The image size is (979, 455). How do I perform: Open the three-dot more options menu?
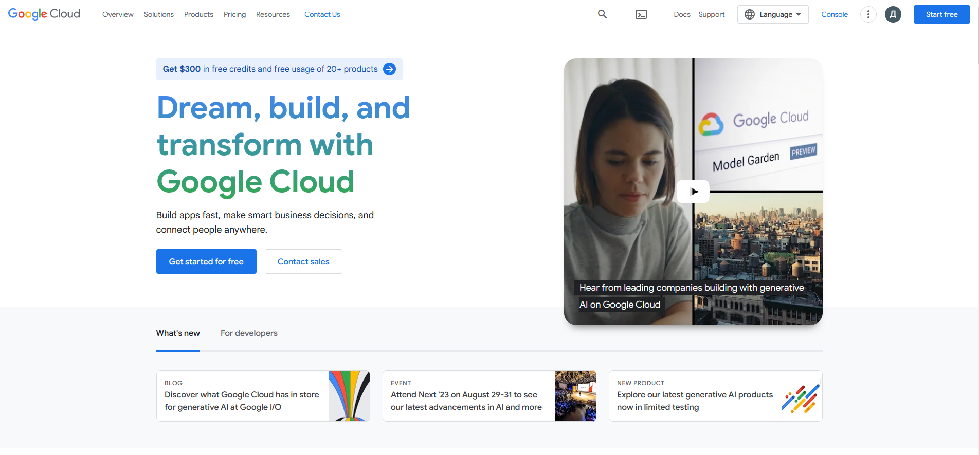click(x=868, y=14)
